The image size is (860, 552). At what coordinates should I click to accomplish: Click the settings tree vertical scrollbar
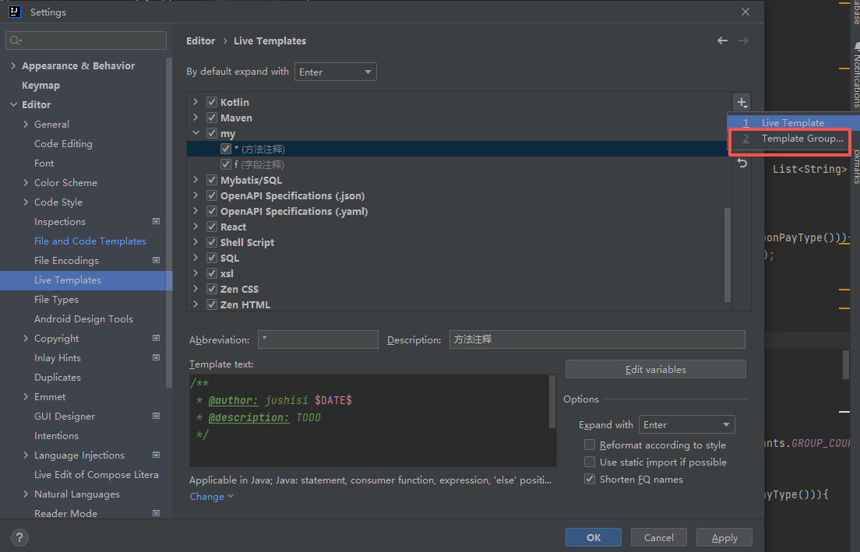168,222
